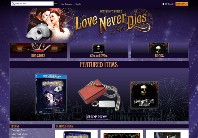Open the Sign In link
This screenshot has height=138, width=198.
tap(78, 4)
